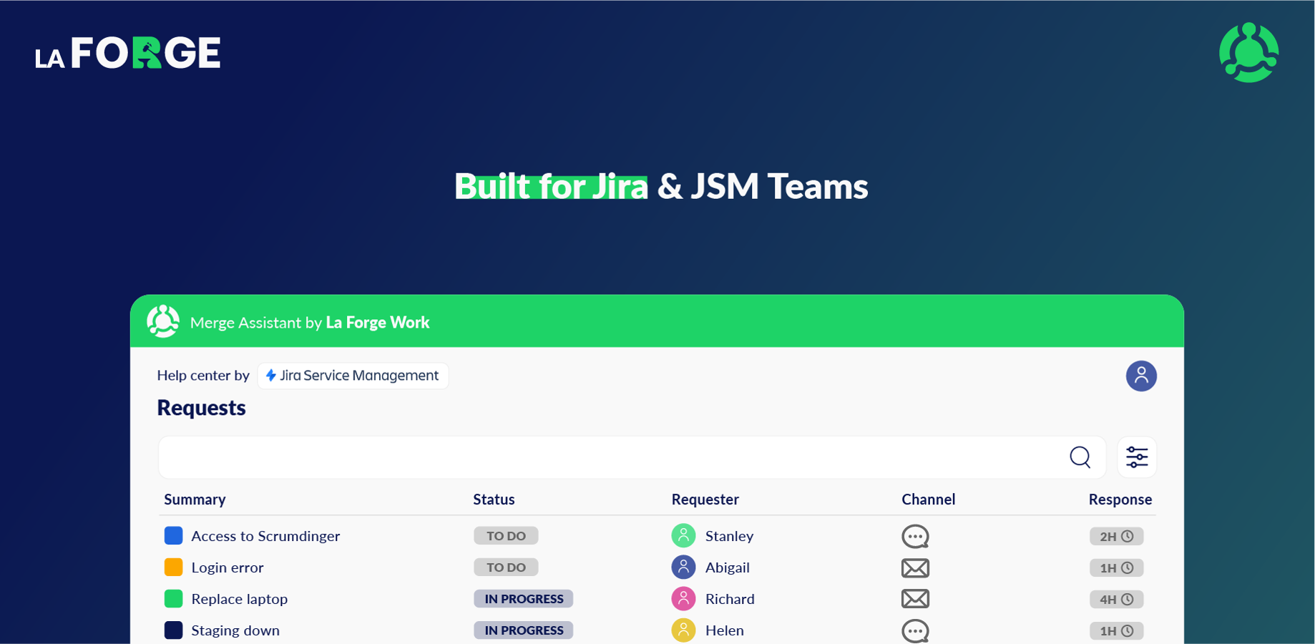The image size is (1315, 644).
Task: Click TO DO status of Login error
Action: 506,567
